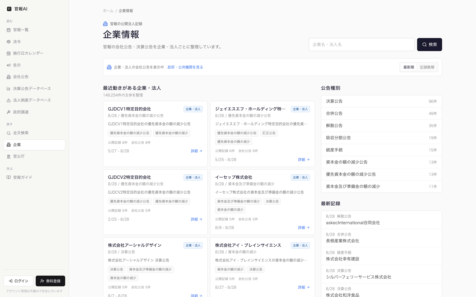Select 合併公告 category with 49件
Screen dimensions: 476x297
pyautogui.click(x=381, y=113)
